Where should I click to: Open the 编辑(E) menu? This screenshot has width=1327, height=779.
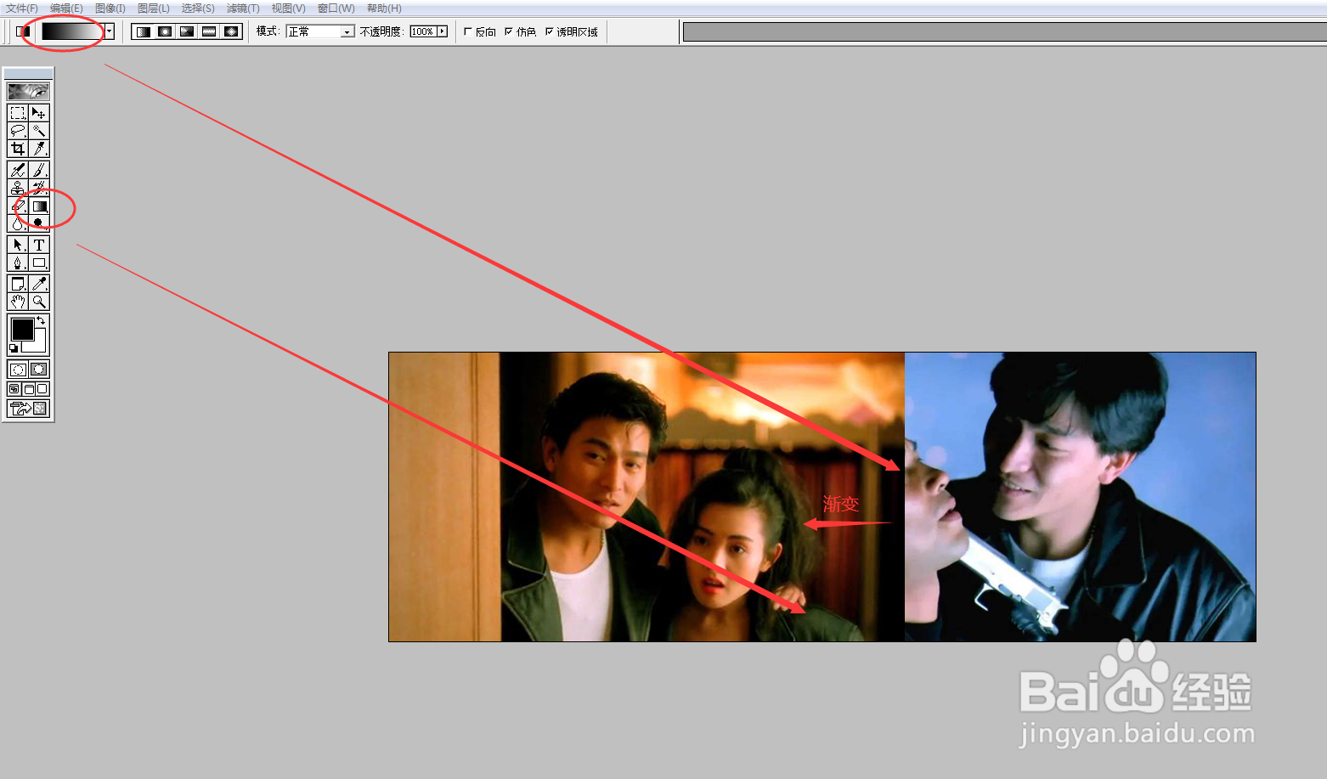[66, 8]
